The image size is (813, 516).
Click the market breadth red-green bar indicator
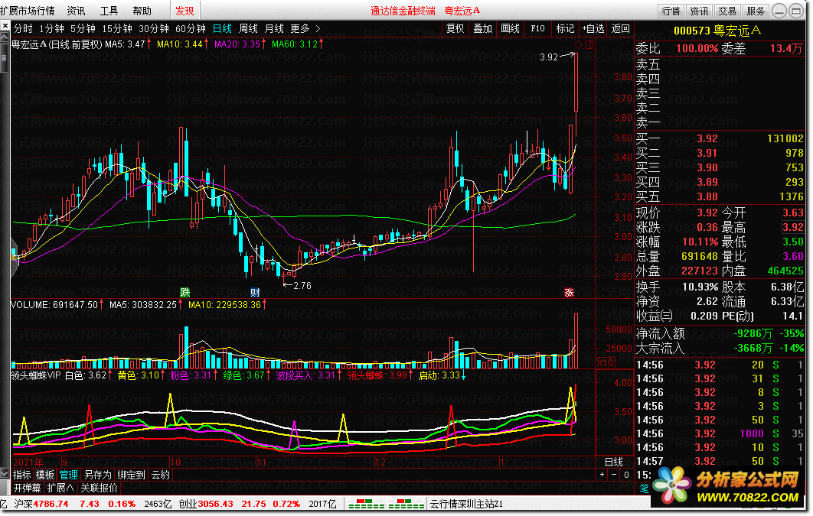click(x=387, y=504)
